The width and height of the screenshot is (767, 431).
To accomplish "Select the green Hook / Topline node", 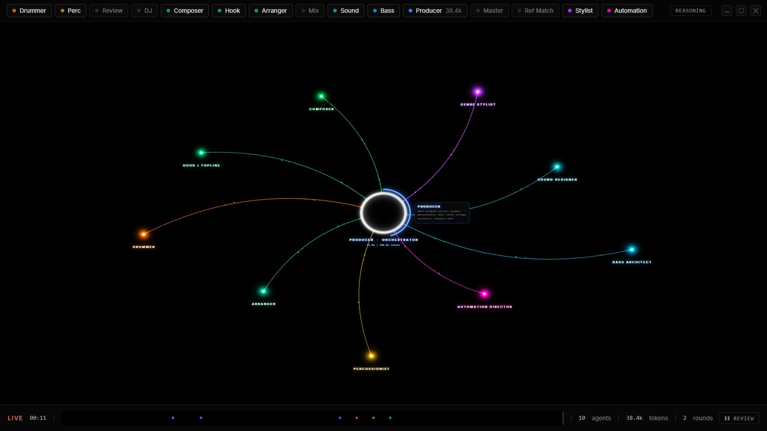I will (x=201, y=152).
